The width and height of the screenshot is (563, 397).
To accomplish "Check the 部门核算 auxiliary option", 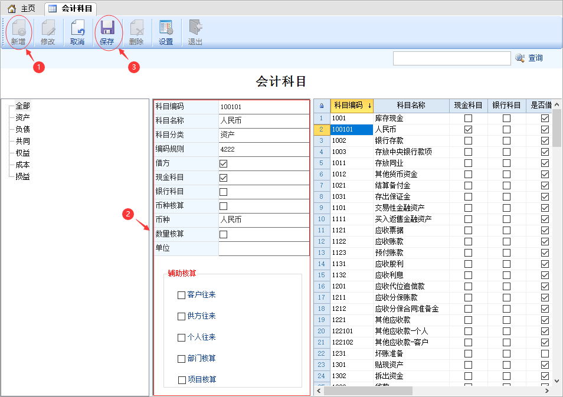I will pos(181,359).
